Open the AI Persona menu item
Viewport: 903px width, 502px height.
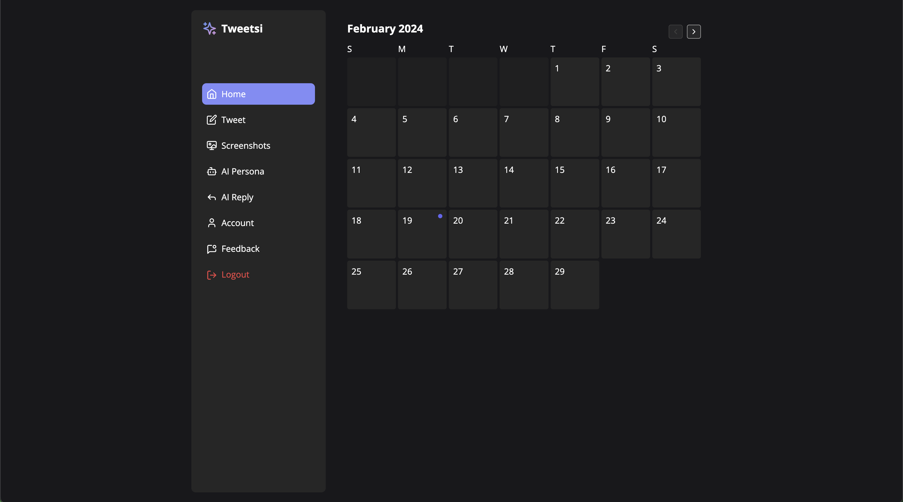tap(243, 172)
